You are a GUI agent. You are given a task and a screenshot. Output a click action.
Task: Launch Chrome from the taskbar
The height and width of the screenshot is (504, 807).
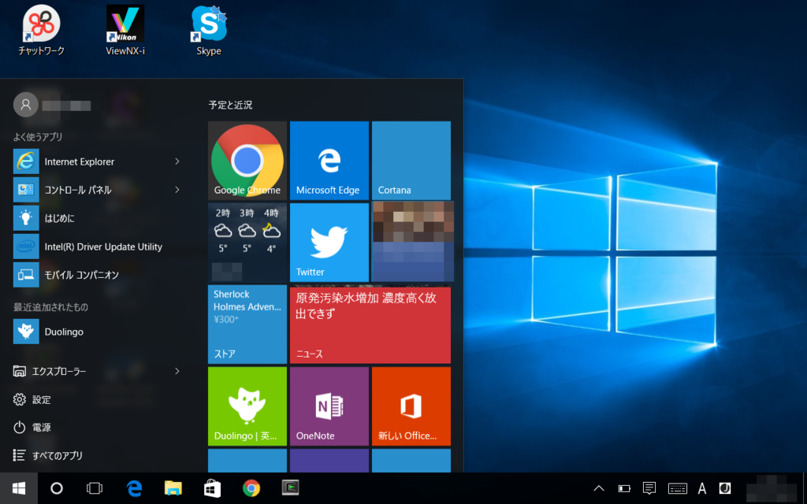coord(251,488)
